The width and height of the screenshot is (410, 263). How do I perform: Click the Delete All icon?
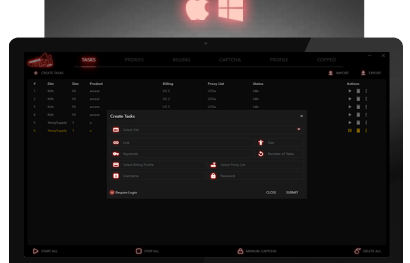357,251
